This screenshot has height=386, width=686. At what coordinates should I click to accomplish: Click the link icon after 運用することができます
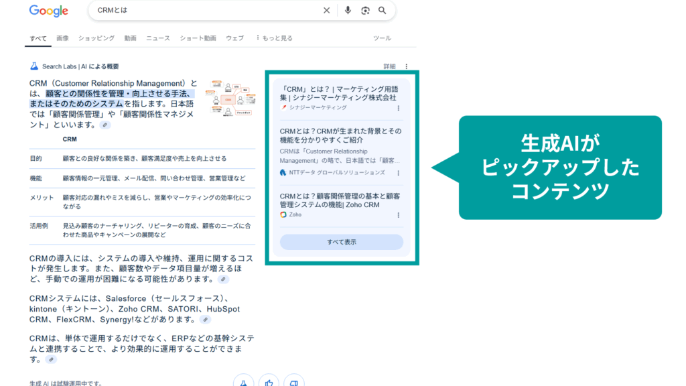point(51,360)
